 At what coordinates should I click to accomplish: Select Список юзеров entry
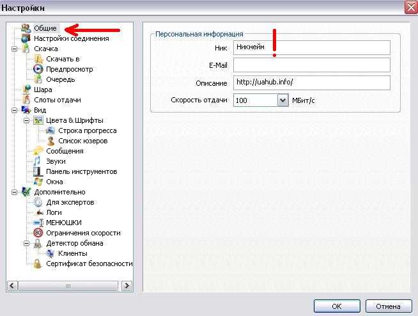(83, 141)
